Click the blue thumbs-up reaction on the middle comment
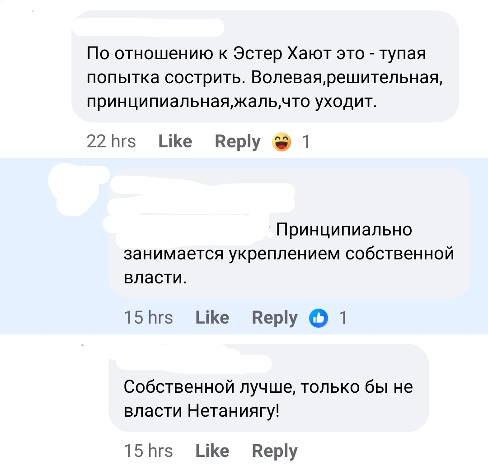 (319, 318)
